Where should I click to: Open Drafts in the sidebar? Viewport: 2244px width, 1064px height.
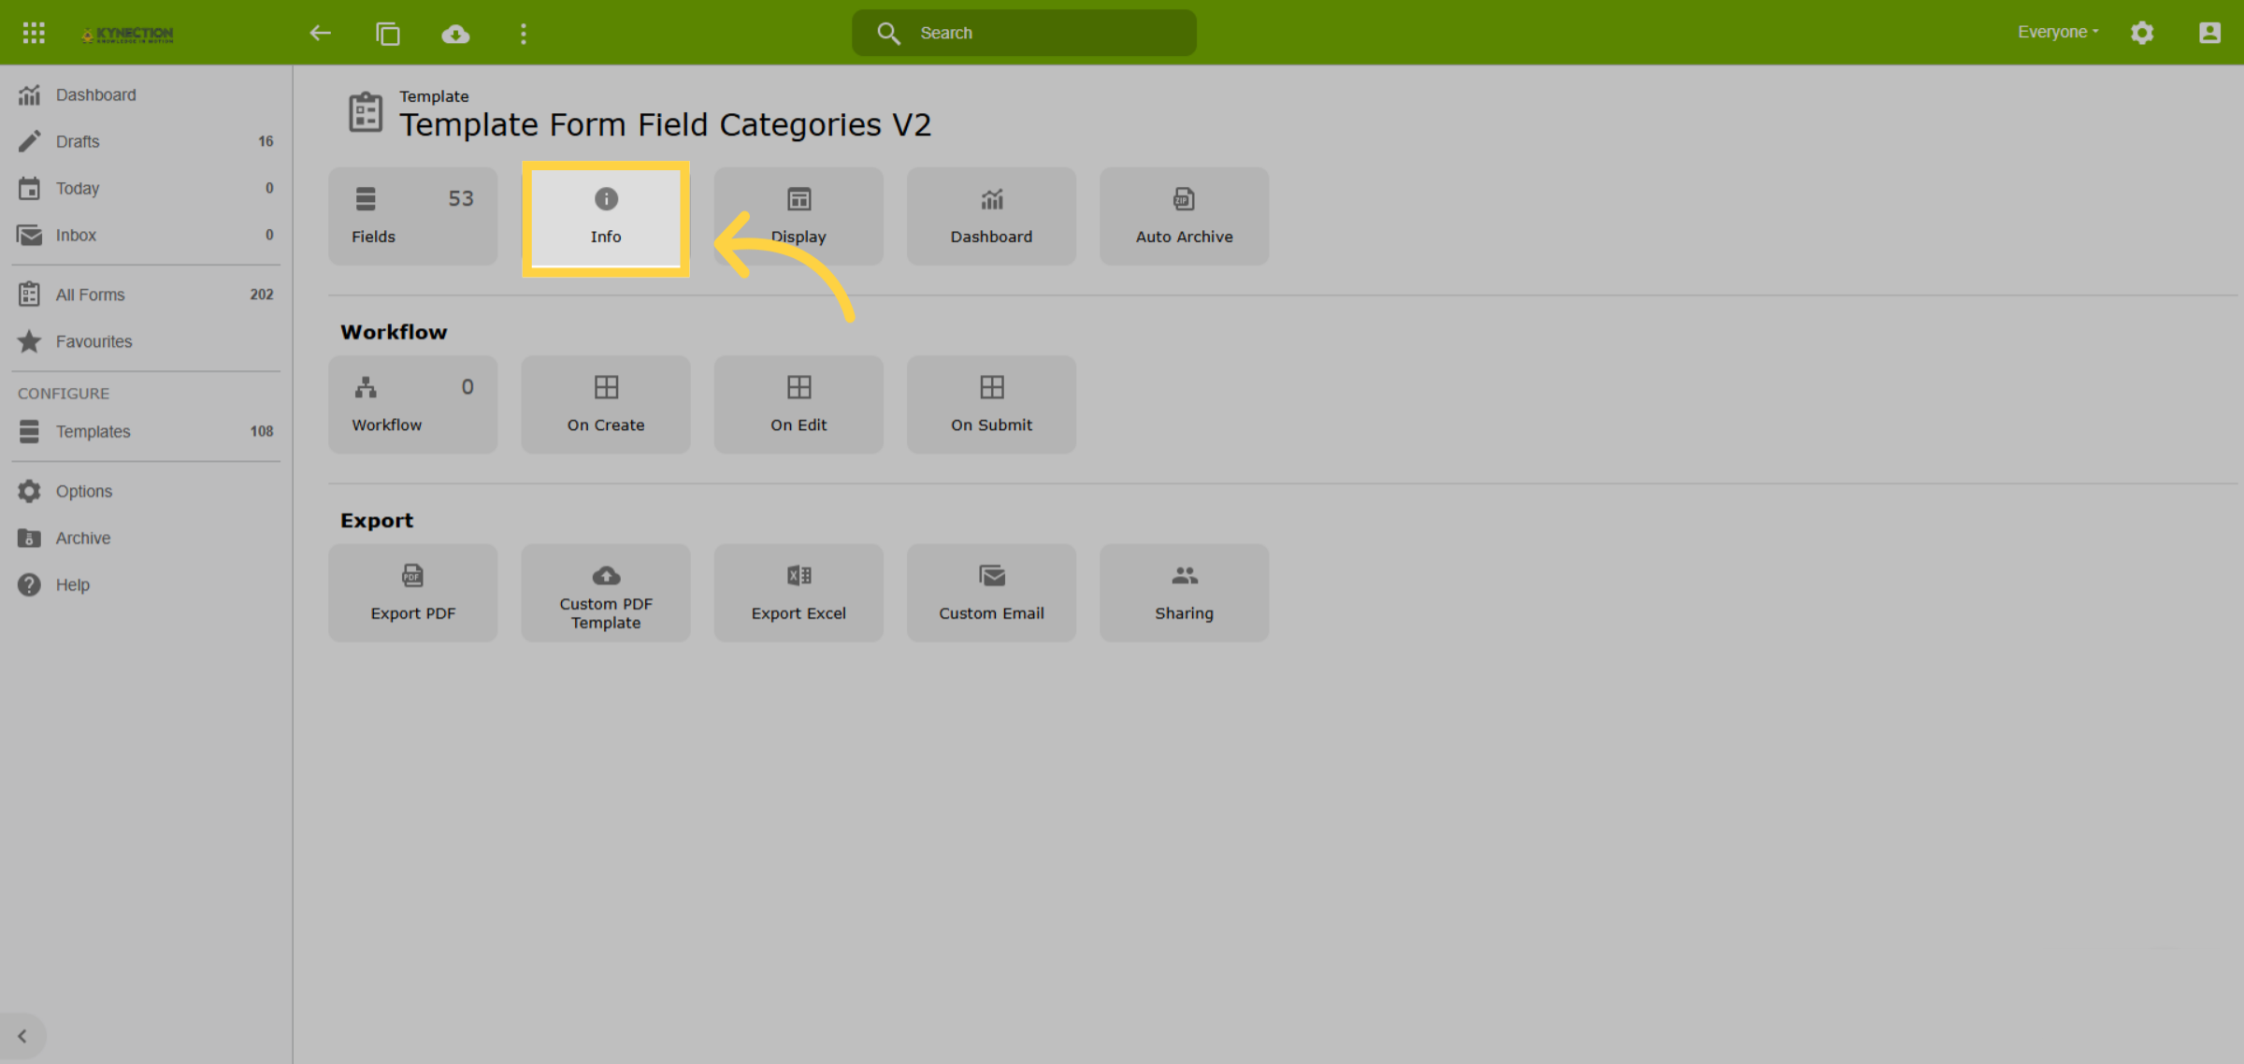click(146, 141)
